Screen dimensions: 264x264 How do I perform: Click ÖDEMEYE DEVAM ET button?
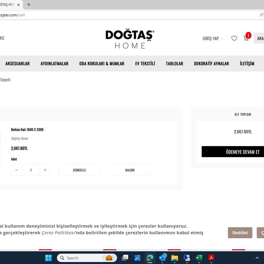pos(233,152)
